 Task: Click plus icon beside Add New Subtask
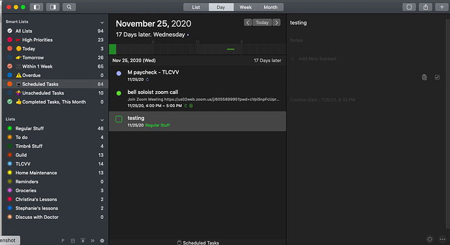click(x=292, y=59)
